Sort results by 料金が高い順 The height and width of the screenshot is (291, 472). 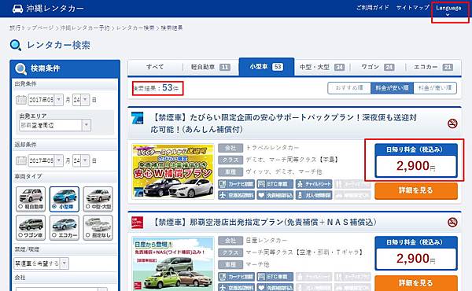click(x=435, y=88)
